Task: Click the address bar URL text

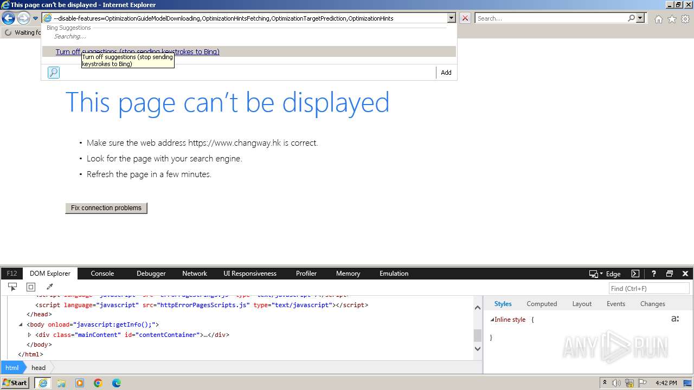Action: click(223, 18)
